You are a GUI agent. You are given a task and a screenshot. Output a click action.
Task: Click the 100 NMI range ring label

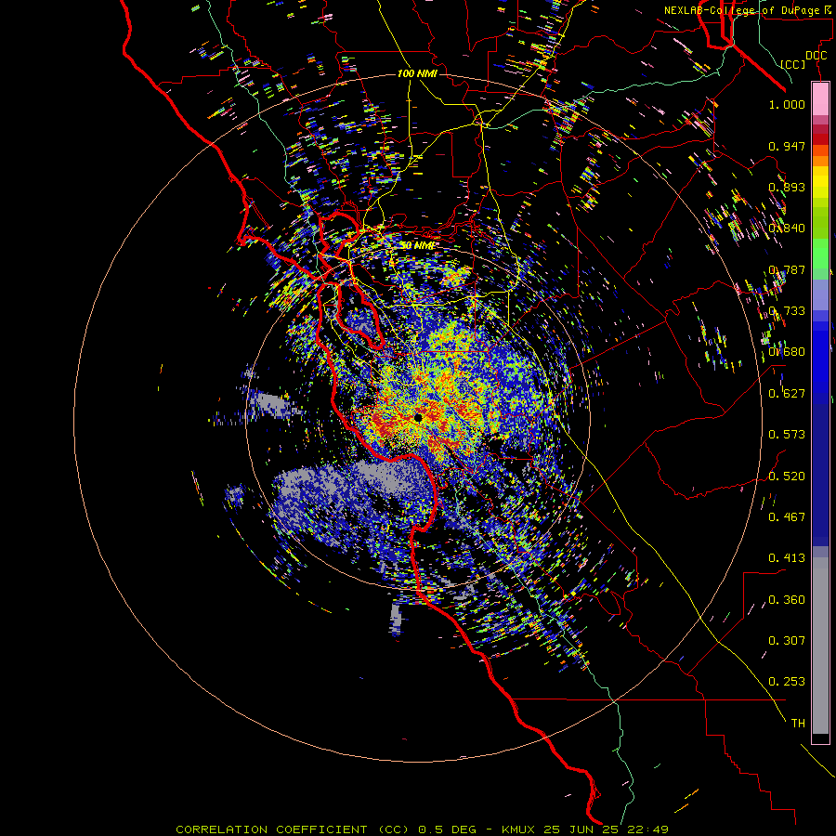click(417, 73)
